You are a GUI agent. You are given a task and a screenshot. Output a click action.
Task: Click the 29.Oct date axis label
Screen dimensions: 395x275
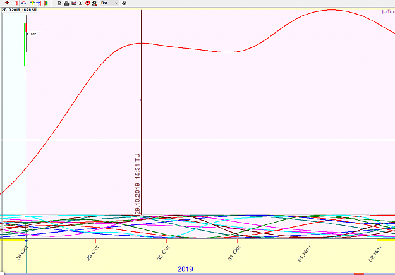click(x=92, y=253)
